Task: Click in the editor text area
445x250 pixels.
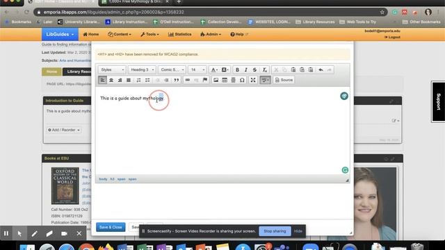Action: click(x=222, y=131)
